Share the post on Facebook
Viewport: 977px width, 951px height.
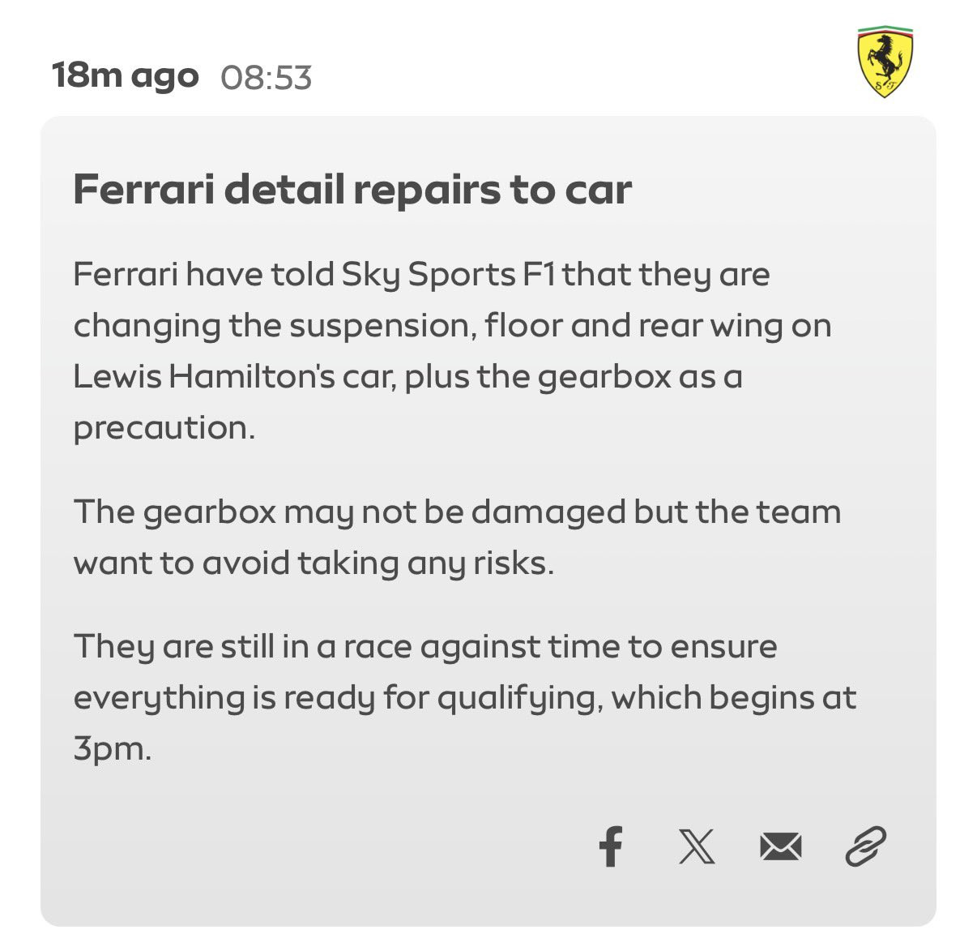pyautogui.click(x=611, y=847)
